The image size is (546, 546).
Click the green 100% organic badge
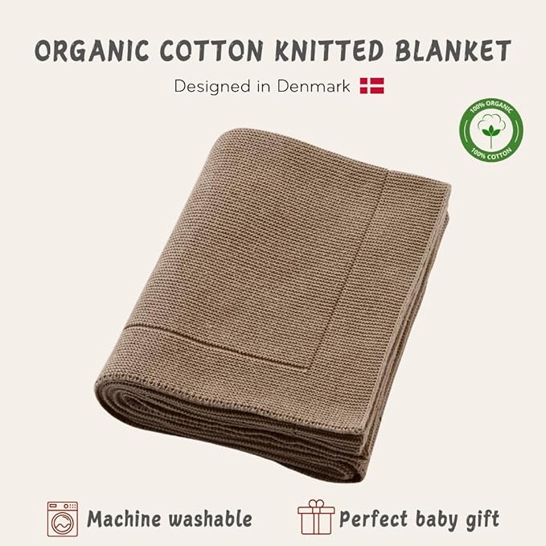tap(491, 130)
